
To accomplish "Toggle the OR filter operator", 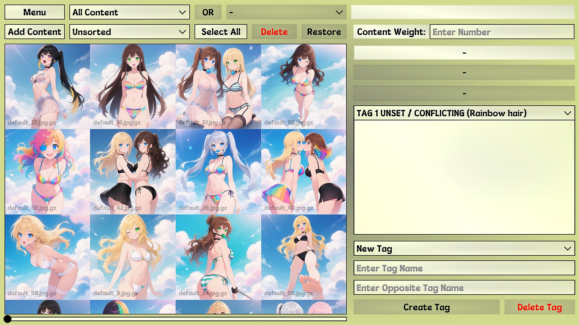I will pos(208,12).
